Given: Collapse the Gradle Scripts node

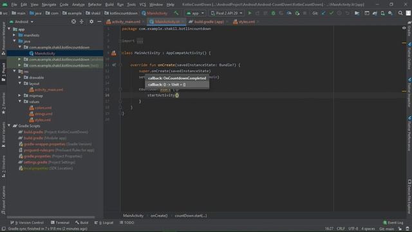Looking at the screenshot, I should (x=10, y=126).
